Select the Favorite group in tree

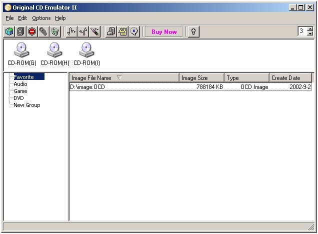tap(29, 77)
